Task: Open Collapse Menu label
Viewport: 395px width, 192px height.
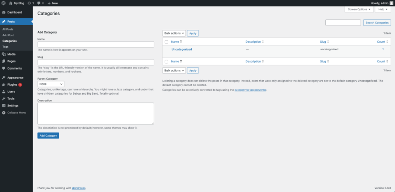Action: click(17, 113)
